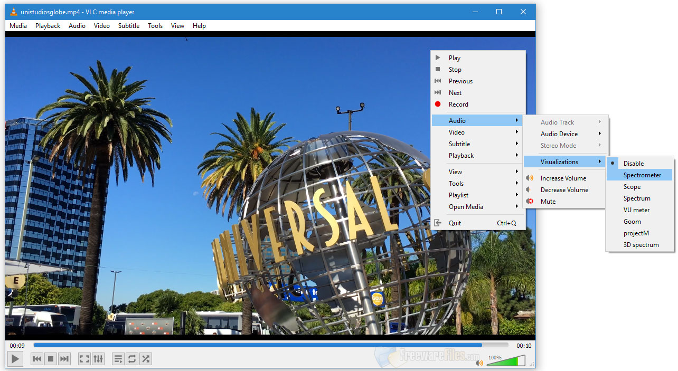Toggle loop mode button
678x371 pixels.
coord(132,359)
